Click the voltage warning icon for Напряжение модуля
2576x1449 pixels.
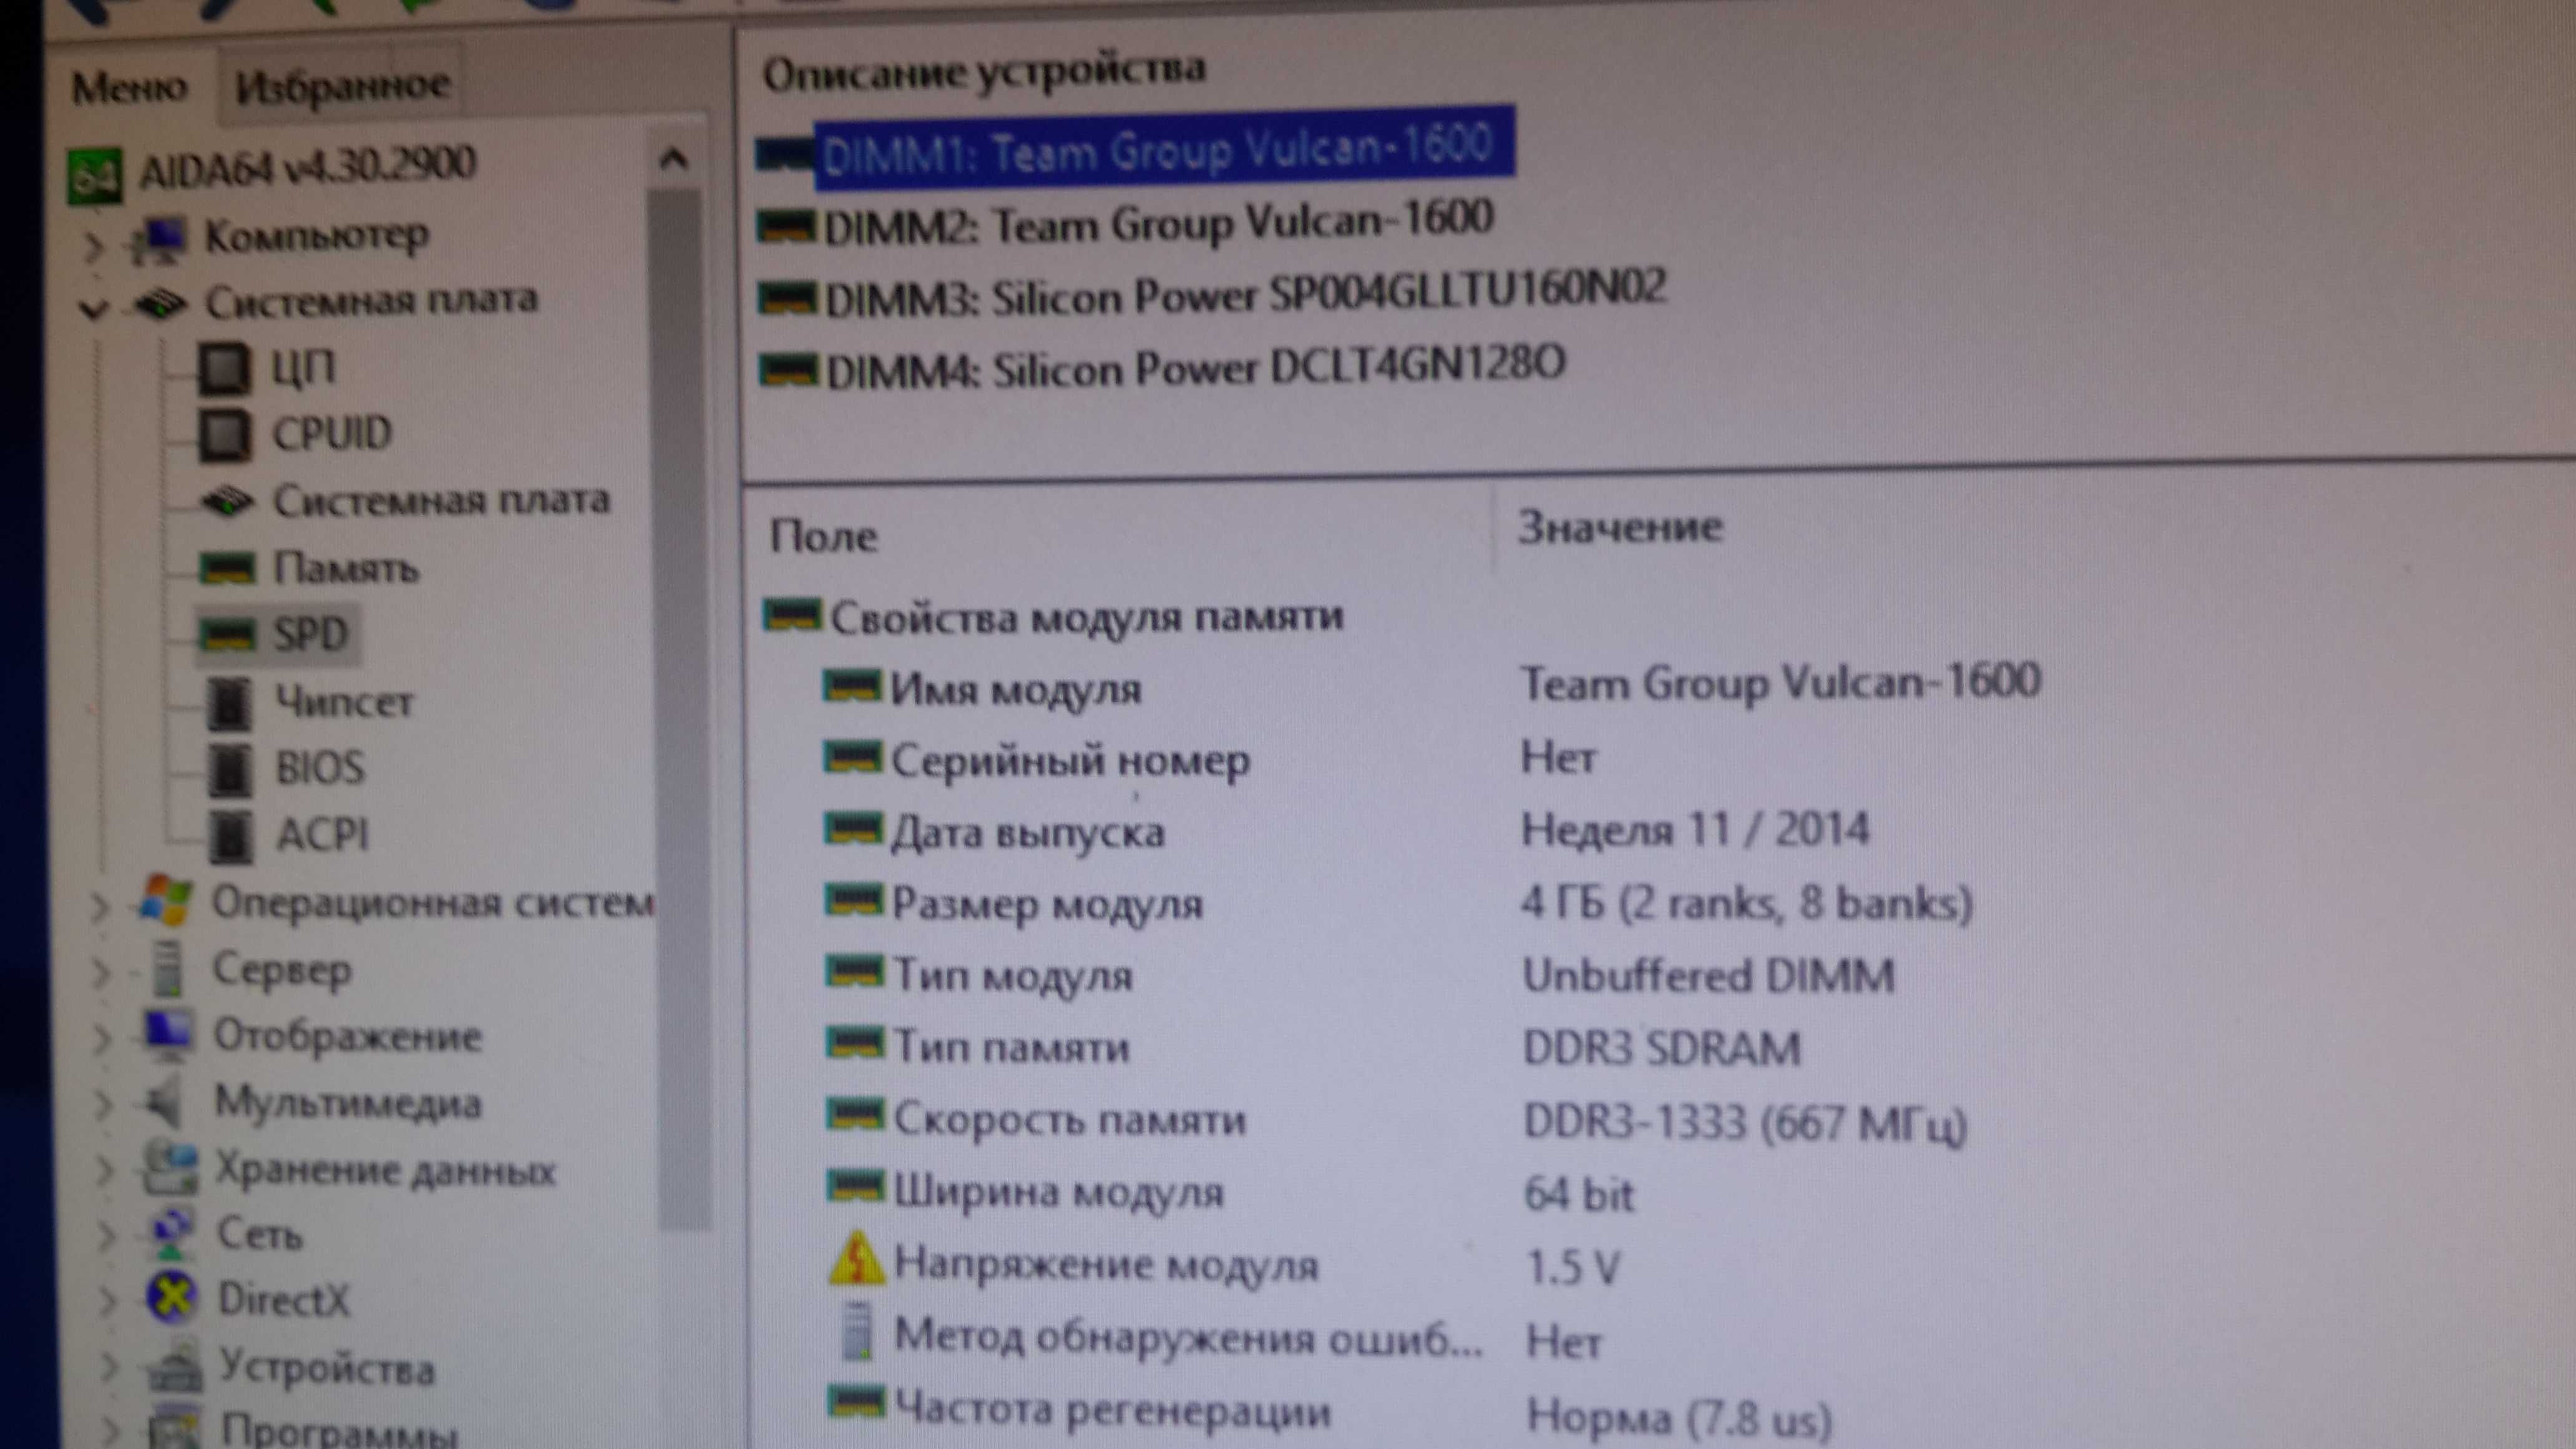(x=856, y=1261)
